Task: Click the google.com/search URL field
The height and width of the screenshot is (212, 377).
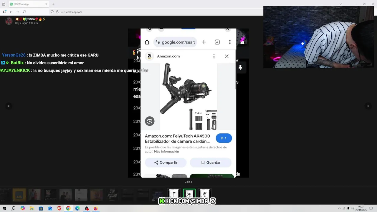Action: [x=175, y=42]
